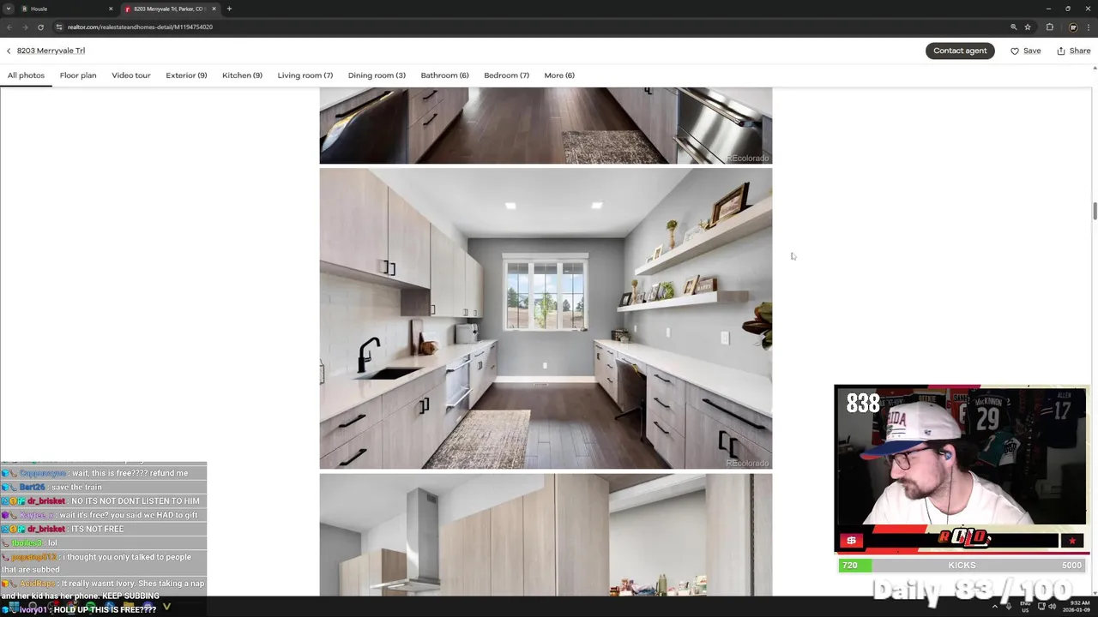Open the Chrome three-dot menu

coord(1089,27)
